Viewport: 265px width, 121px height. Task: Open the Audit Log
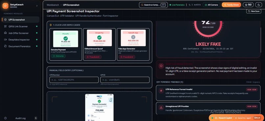point(20,118)
